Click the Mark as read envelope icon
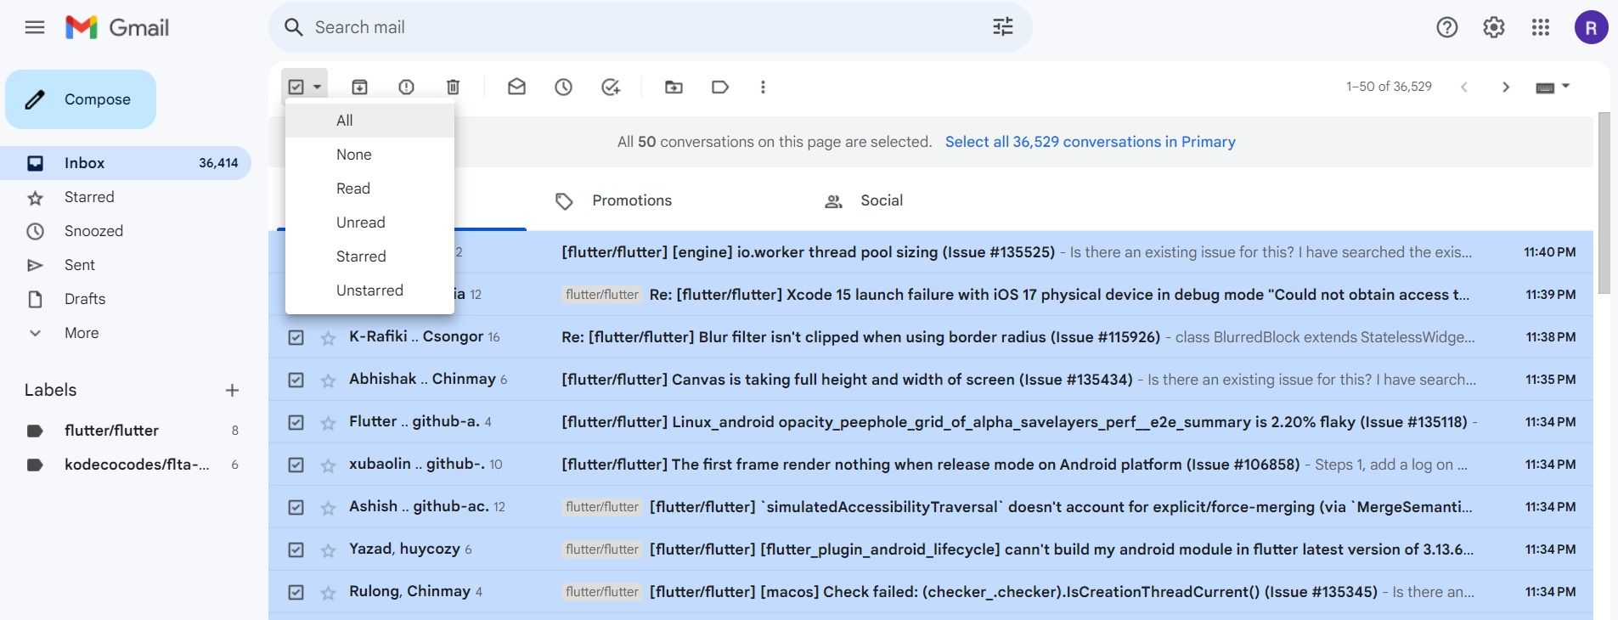 pos(516,87)
